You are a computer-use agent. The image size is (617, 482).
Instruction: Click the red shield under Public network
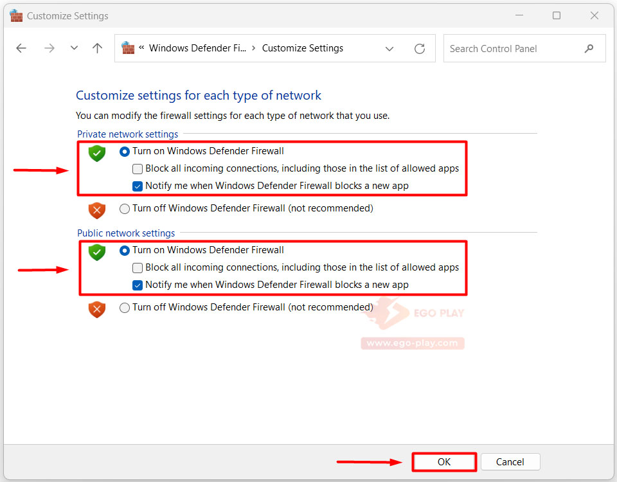(97, 309)
